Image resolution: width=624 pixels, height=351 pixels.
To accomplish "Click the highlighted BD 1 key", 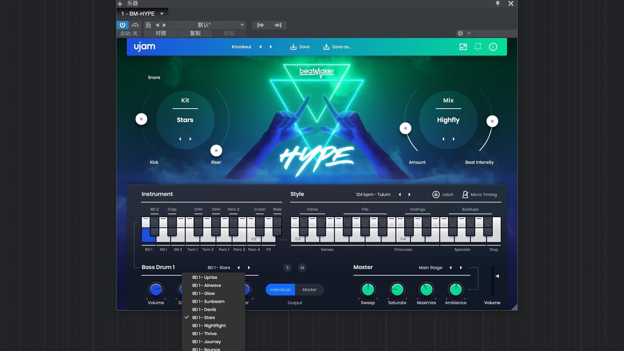I will pyautogui.click(x=148, y=236).
